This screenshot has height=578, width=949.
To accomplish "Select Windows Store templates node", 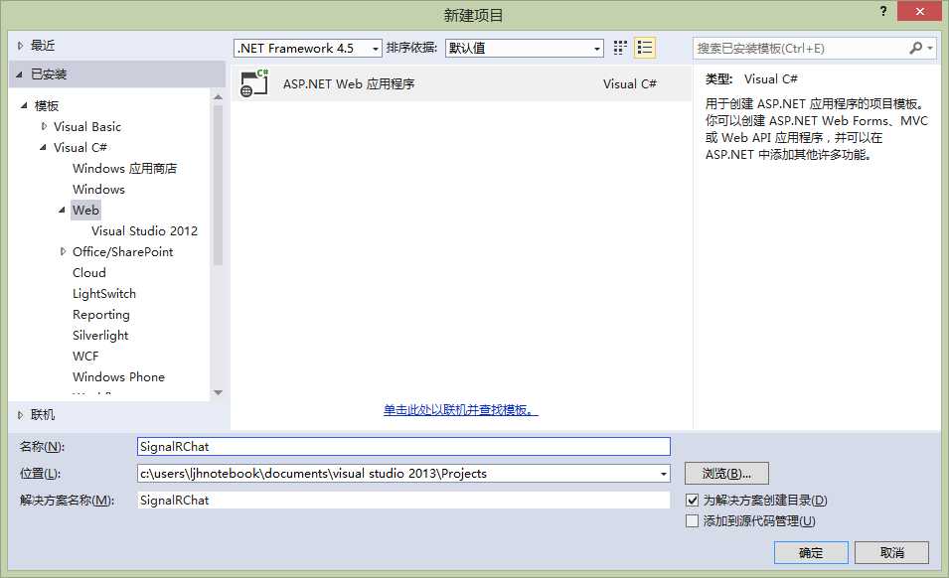I will coord(124,168).
